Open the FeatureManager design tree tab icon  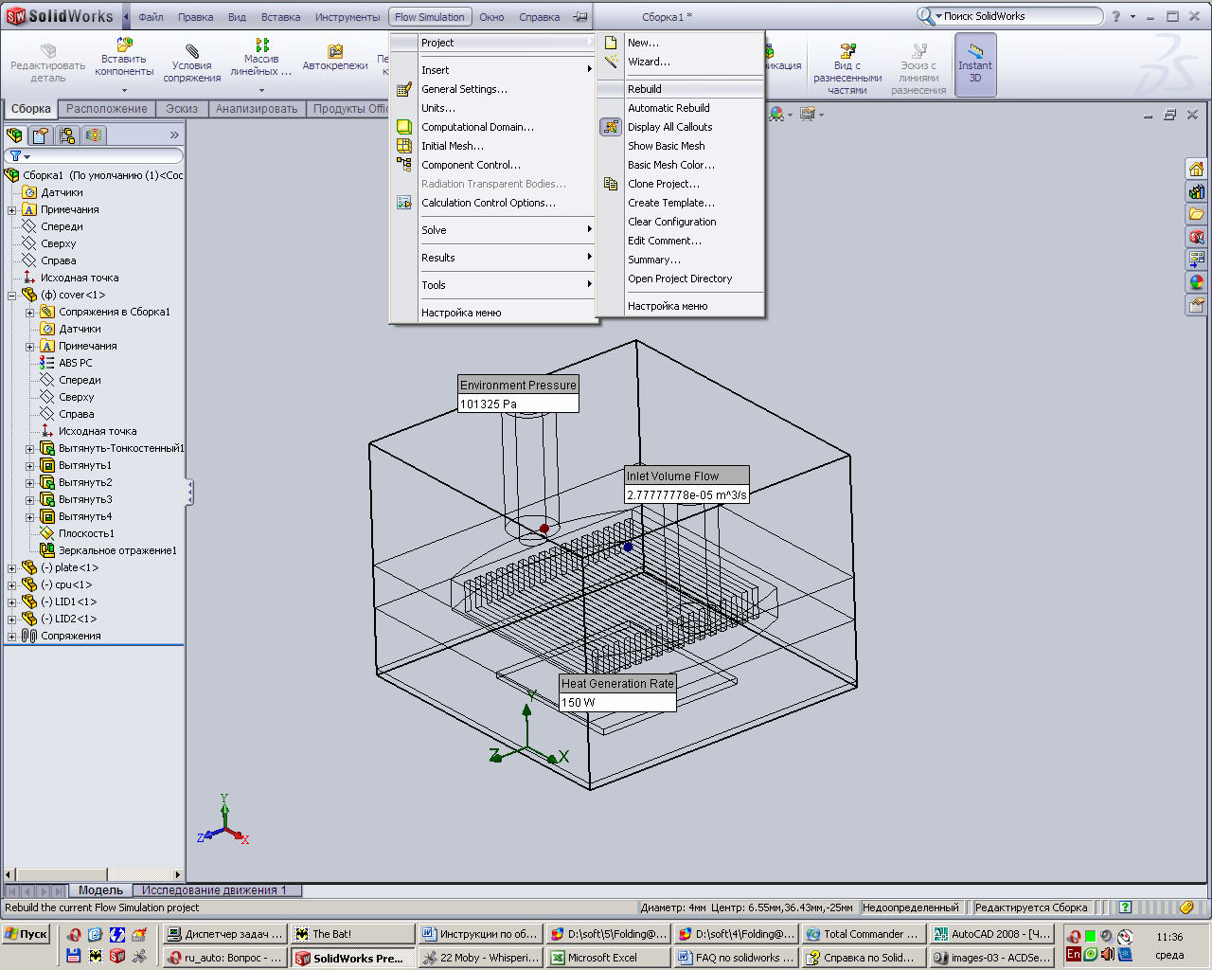tap(14, 135)
